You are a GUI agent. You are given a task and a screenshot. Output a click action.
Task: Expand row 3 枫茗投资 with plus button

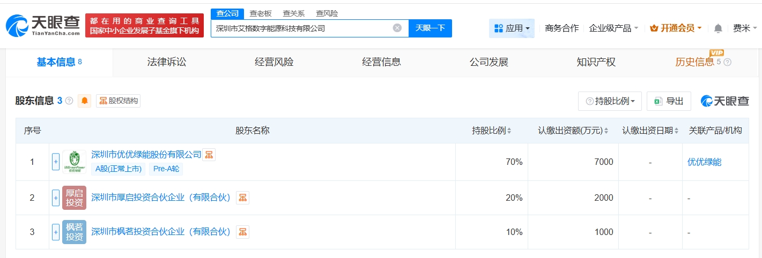[56, 232]
